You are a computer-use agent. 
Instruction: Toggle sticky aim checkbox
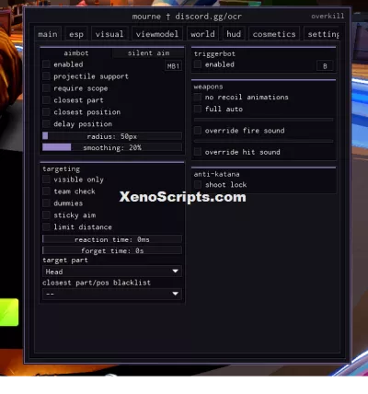(x=46, y=215)
